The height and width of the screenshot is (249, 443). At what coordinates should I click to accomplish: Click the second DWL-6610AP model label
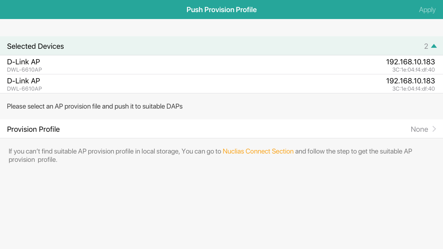tap(24, 89)
